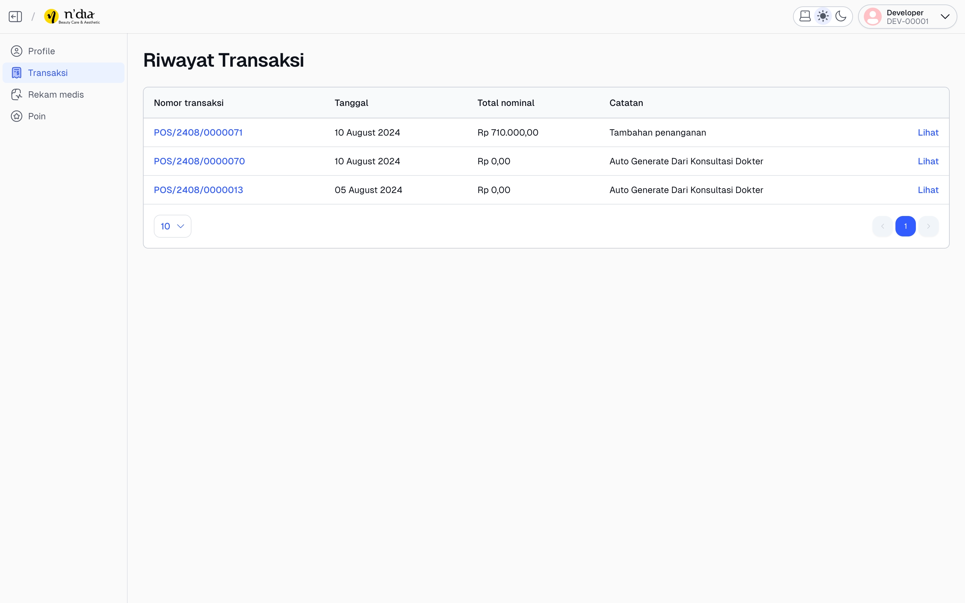
Task: Open the Poin menu item
Action: click(x=64, y=116)
